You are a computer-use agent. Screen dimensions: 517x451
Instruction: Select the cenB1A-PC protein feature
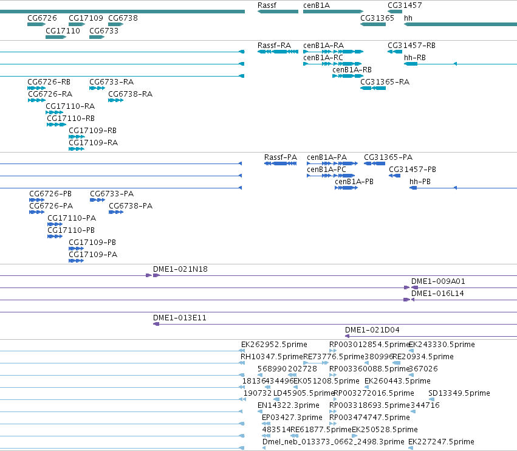pos(330,176)
